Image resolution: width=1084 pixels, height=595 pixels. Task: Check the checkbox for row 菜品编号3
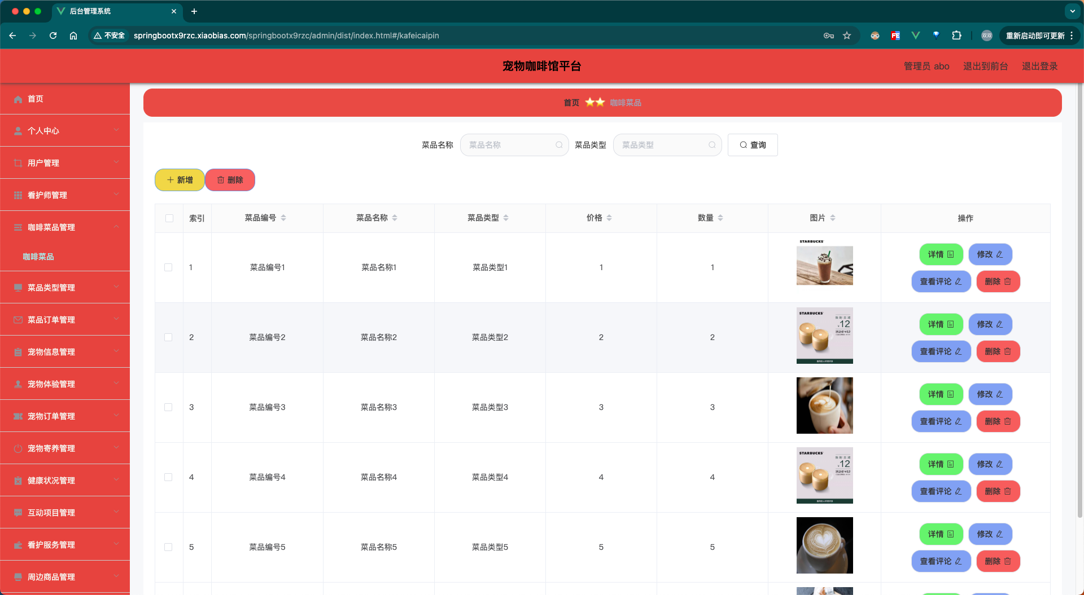click(x=168, y=407)
